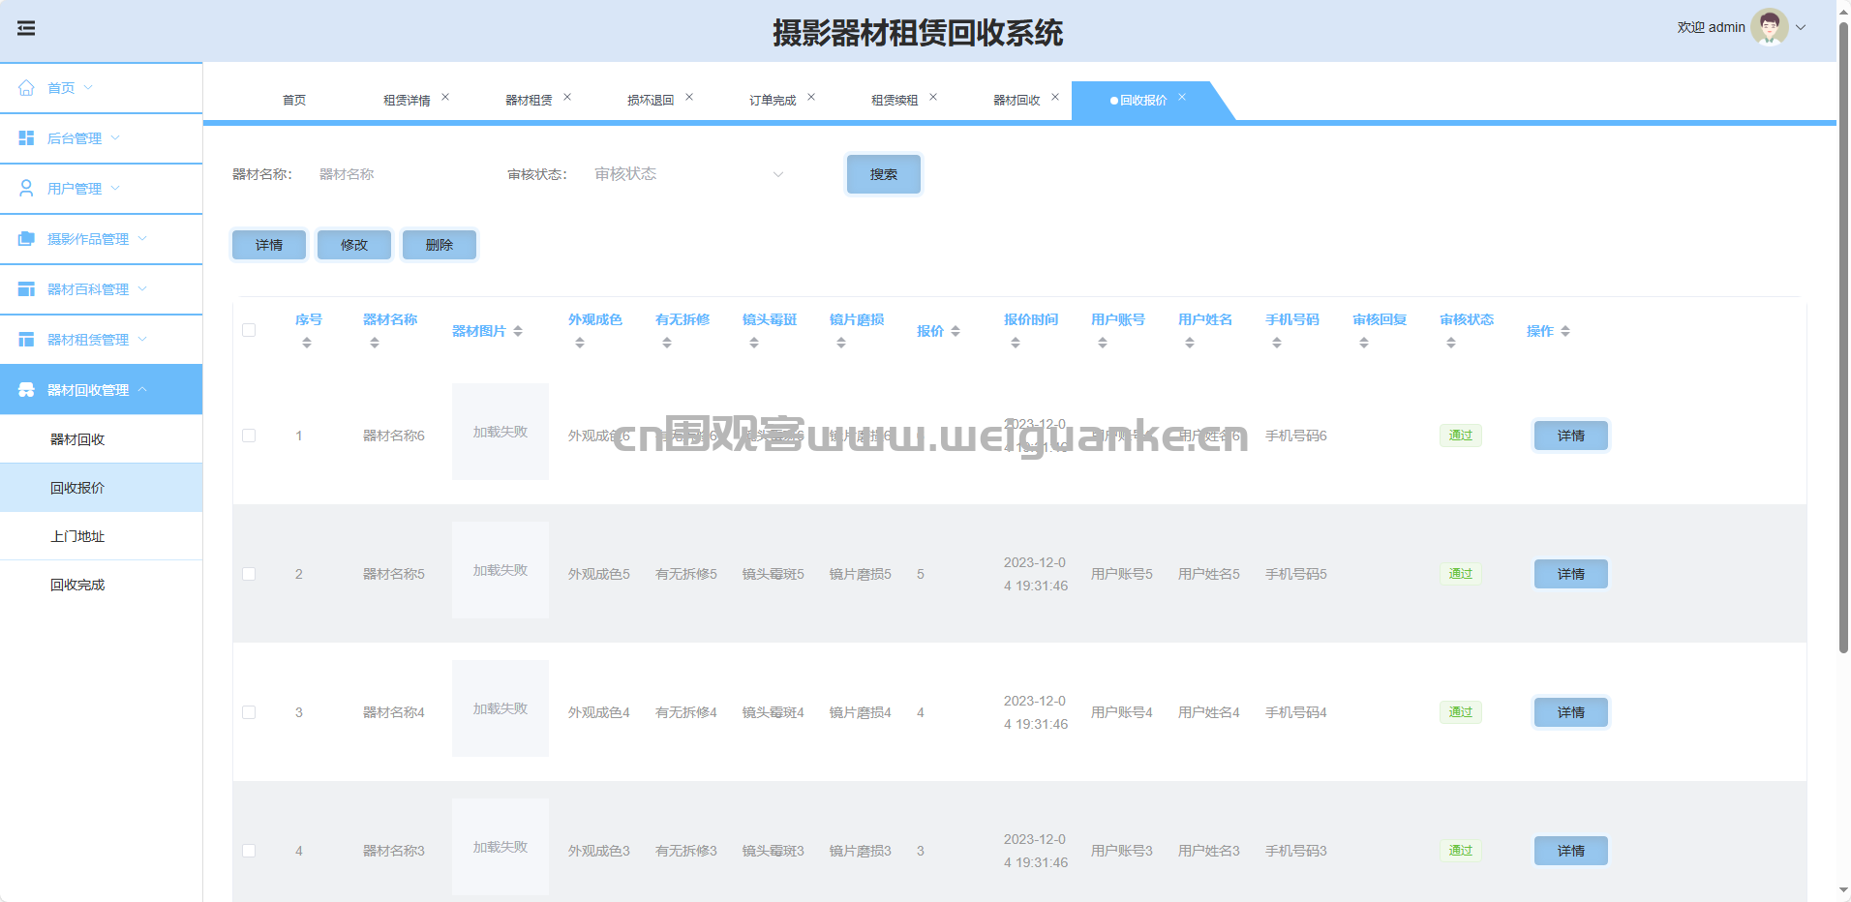Switch to the 订单完成 tab
This screenshot has width=1851, height=902.
[772, 101]
